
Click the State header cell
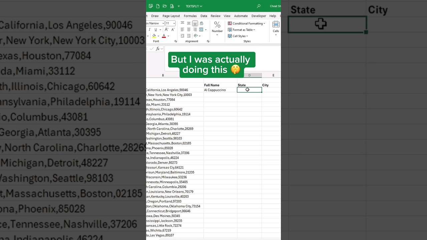pyautogui.click(x=249, y=85)
